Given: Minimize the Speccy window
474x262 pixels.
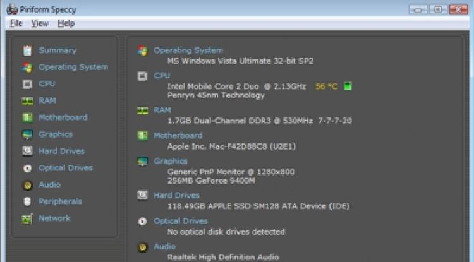Looking at the screenshot, I should click(x=418, y=9).
